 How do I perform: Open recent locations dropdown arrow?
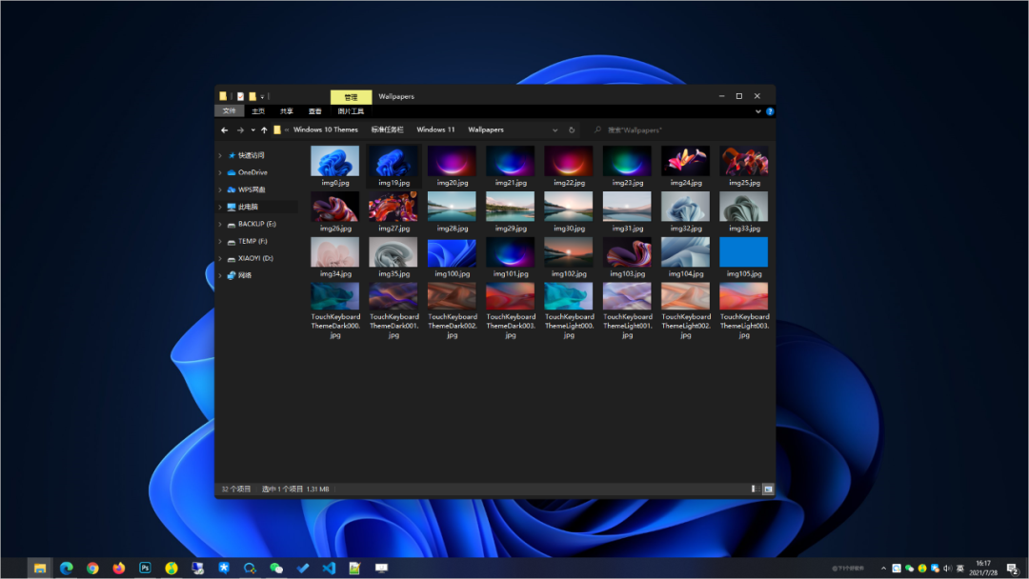coord(252,130)
